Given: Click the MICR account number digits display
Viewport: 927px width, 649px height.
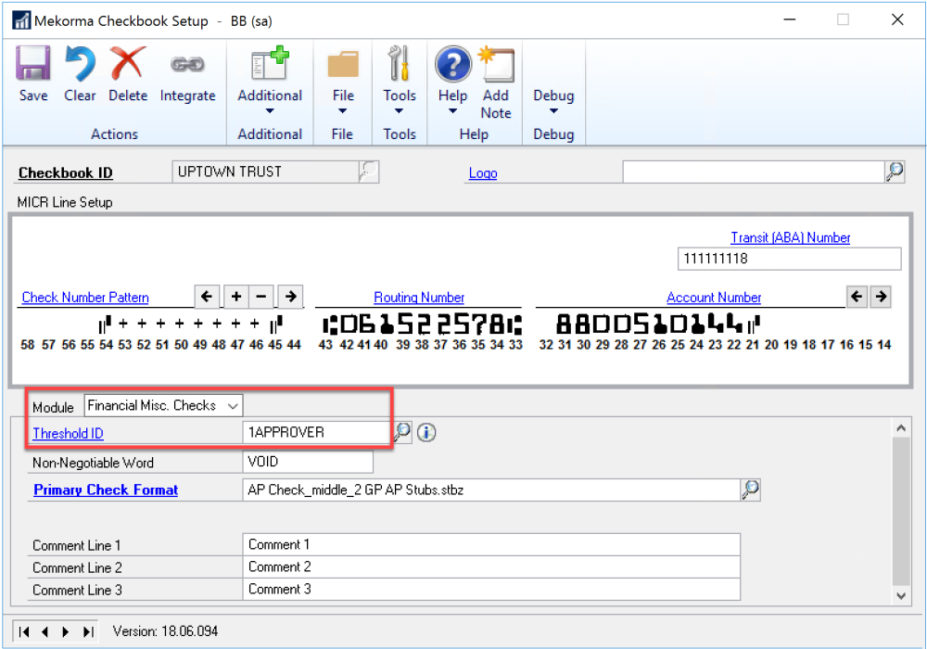Looking at the screenshot, I should pyautogui.click(x=657, y=324).
